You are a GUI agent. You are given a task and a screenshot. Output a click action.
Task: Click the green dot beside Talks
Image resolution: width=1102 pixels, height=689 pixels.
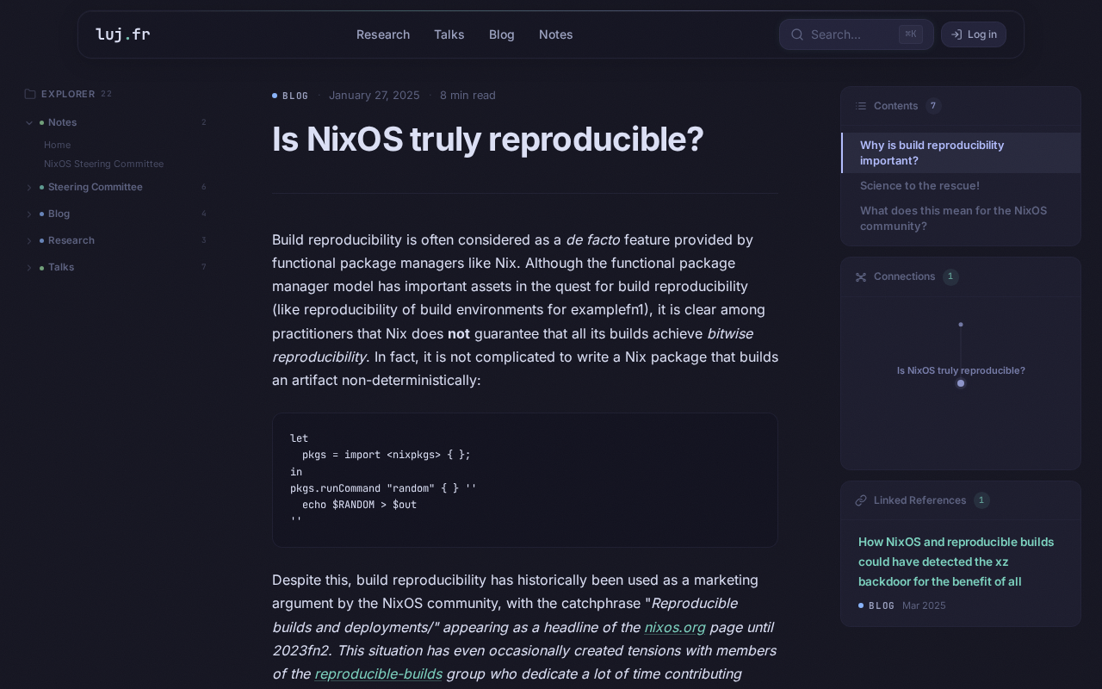(41, 267)
